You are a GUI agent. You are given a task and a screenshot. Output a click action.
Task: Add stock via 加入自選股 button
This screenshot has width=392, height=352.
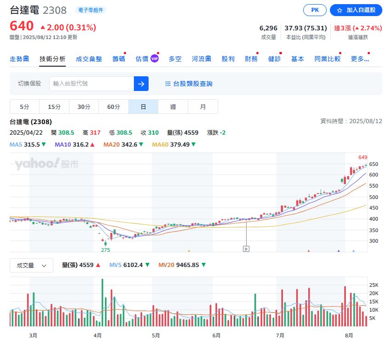click(x=356, y=10)
